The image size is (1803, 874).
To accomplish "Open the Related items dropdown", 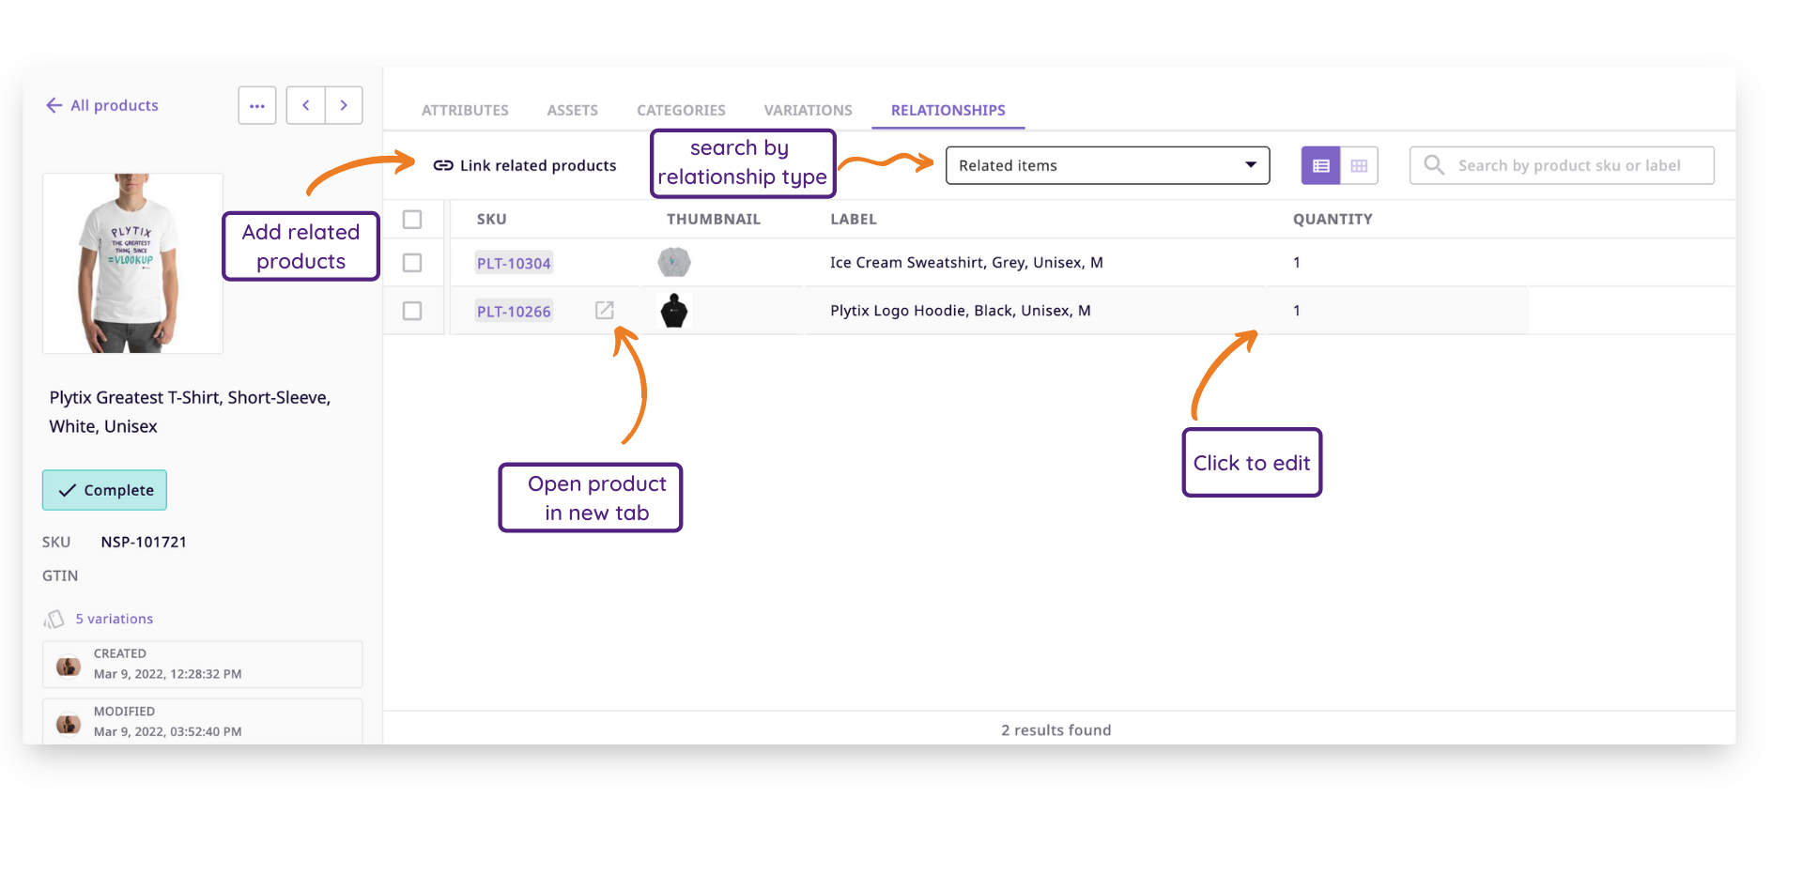I will [1107, 165].
